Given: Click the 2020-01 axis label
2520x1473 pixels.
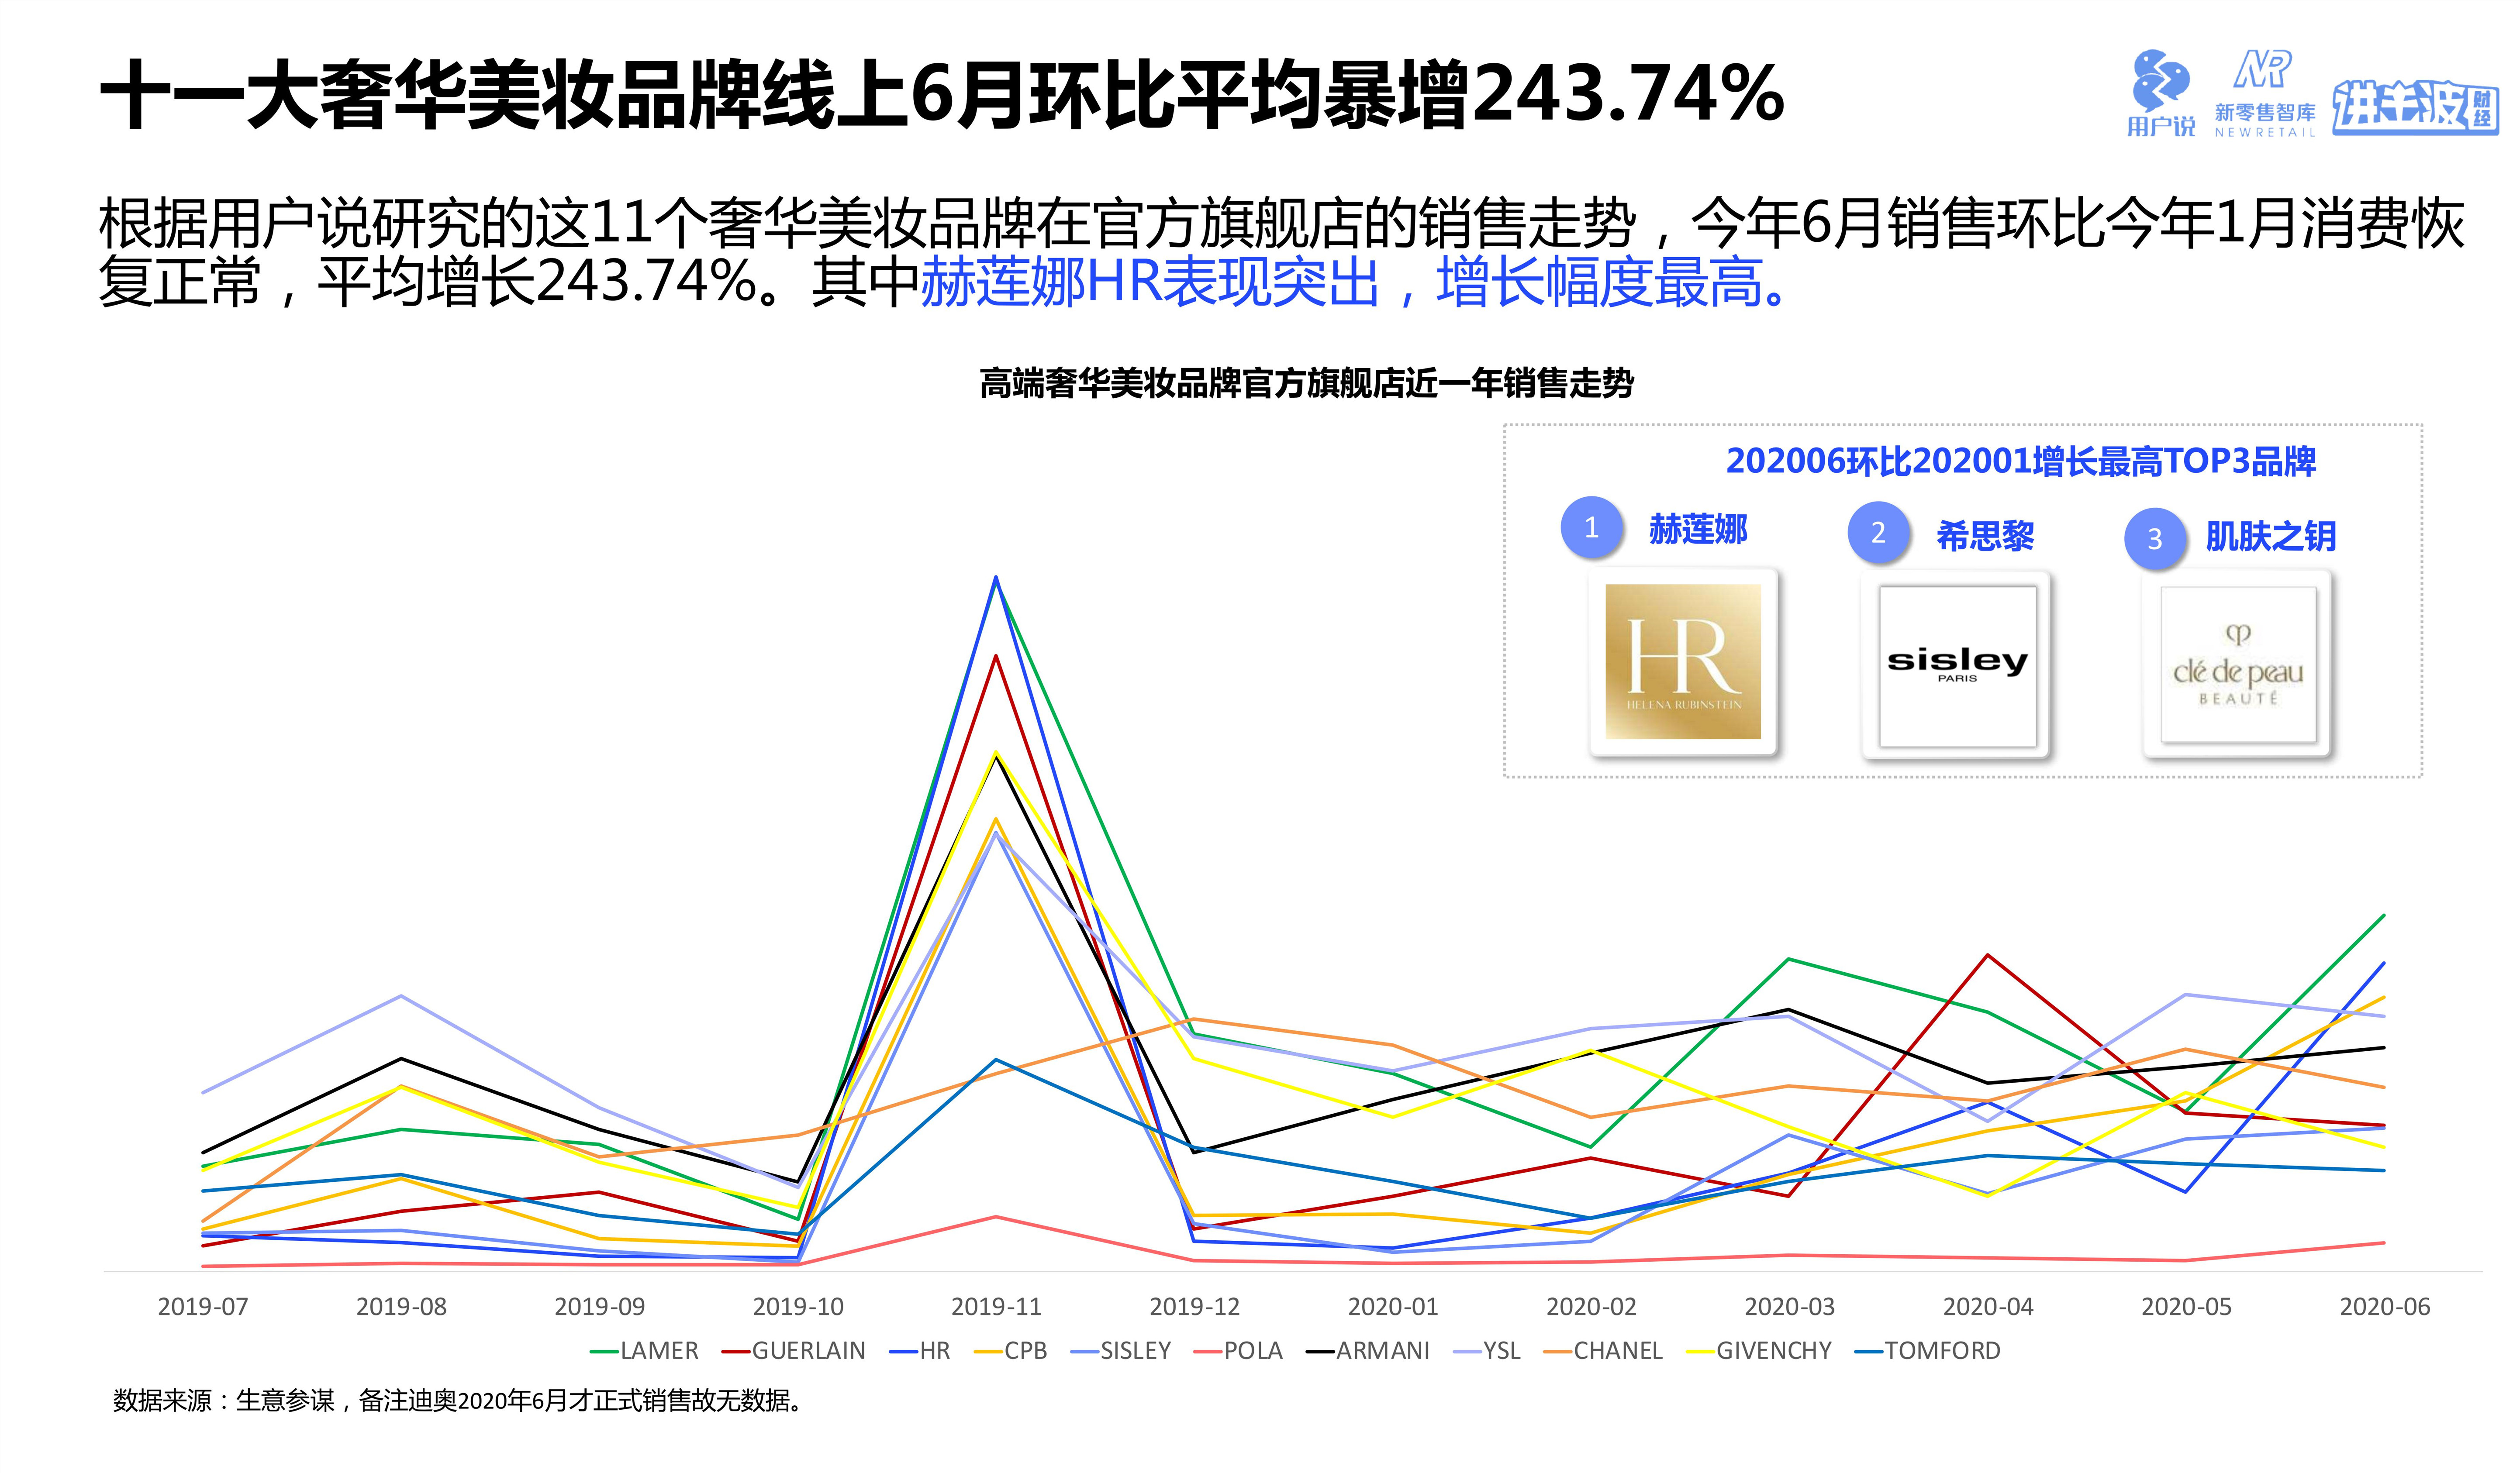Looking at the screenshot, I should tap(1393, 1306).
